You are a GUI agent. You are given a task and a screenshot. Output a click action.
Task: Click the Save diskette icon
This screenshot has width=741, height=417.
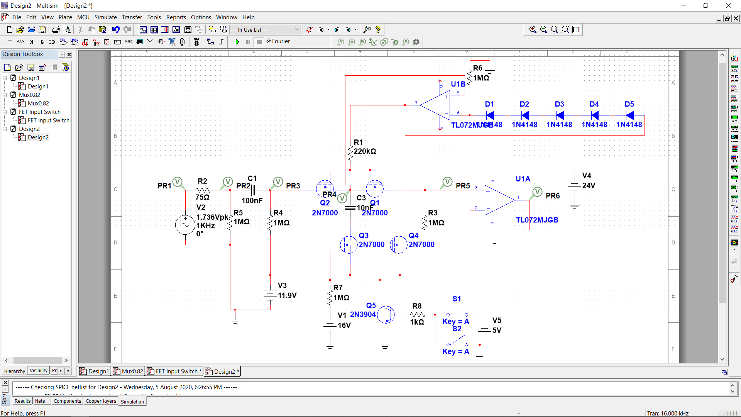pos(42,30)
